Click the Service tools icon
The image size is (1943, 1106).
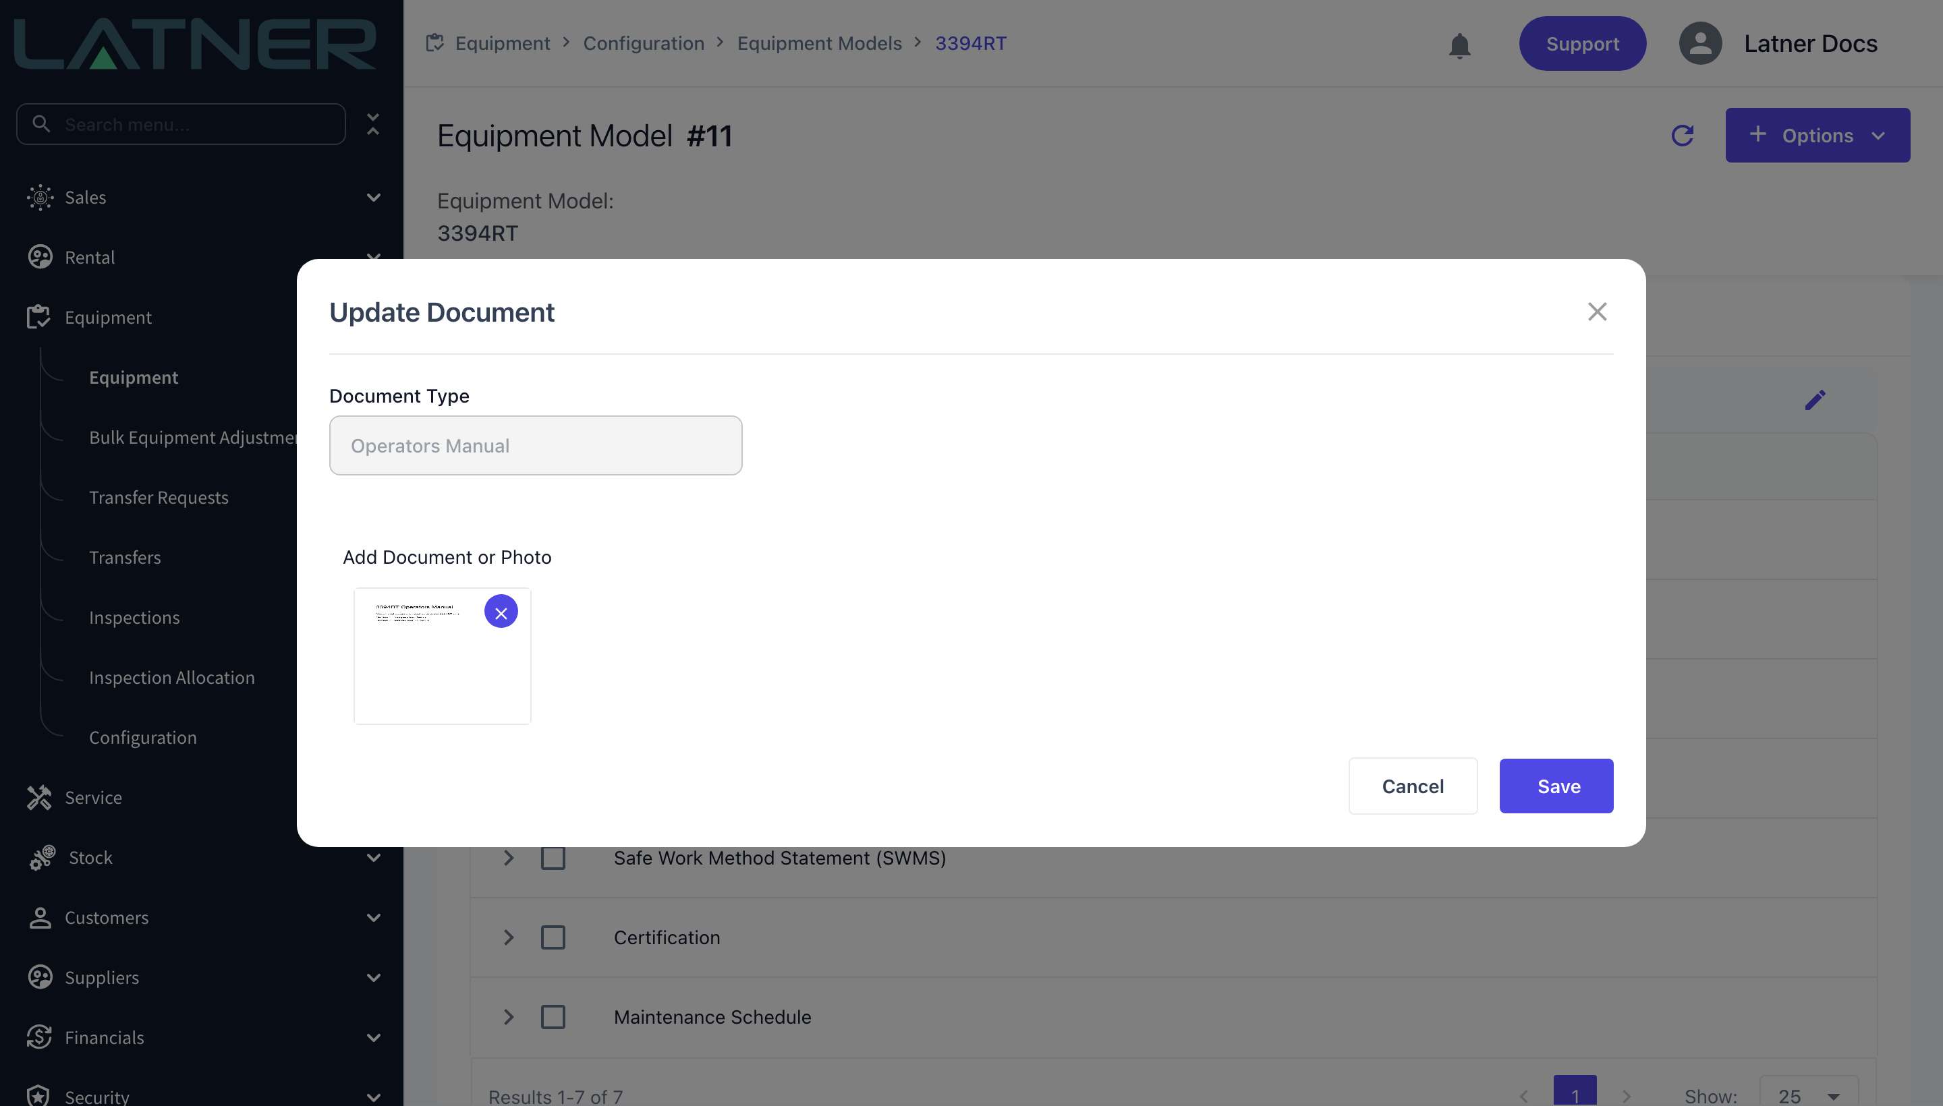pyautogui.click(x=40, y=798)
